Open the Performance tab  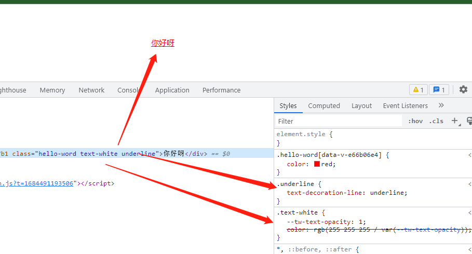[221, 90]
